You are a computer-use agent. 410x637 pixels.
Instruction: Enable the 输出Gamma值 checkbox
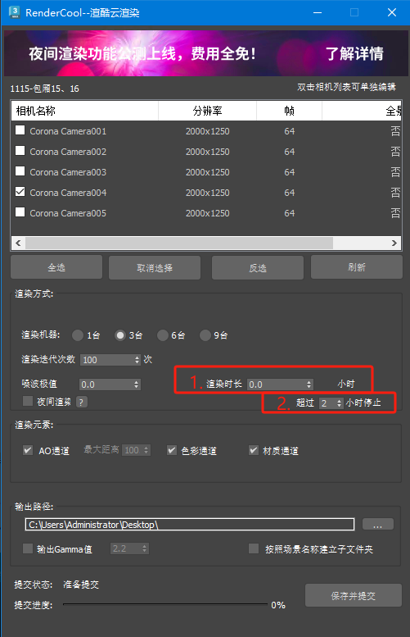[x=28, y=548]
